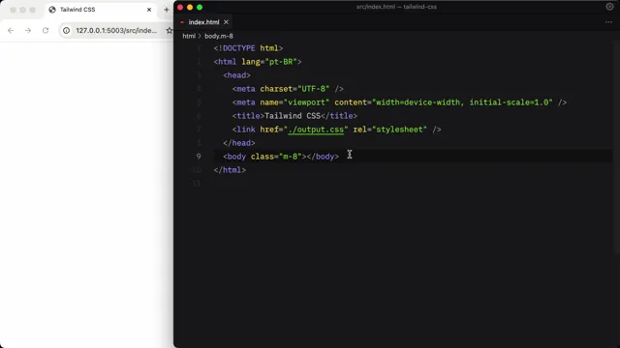Maximize the editor window green button
The image size is (620, 348).
click(200, 7)
